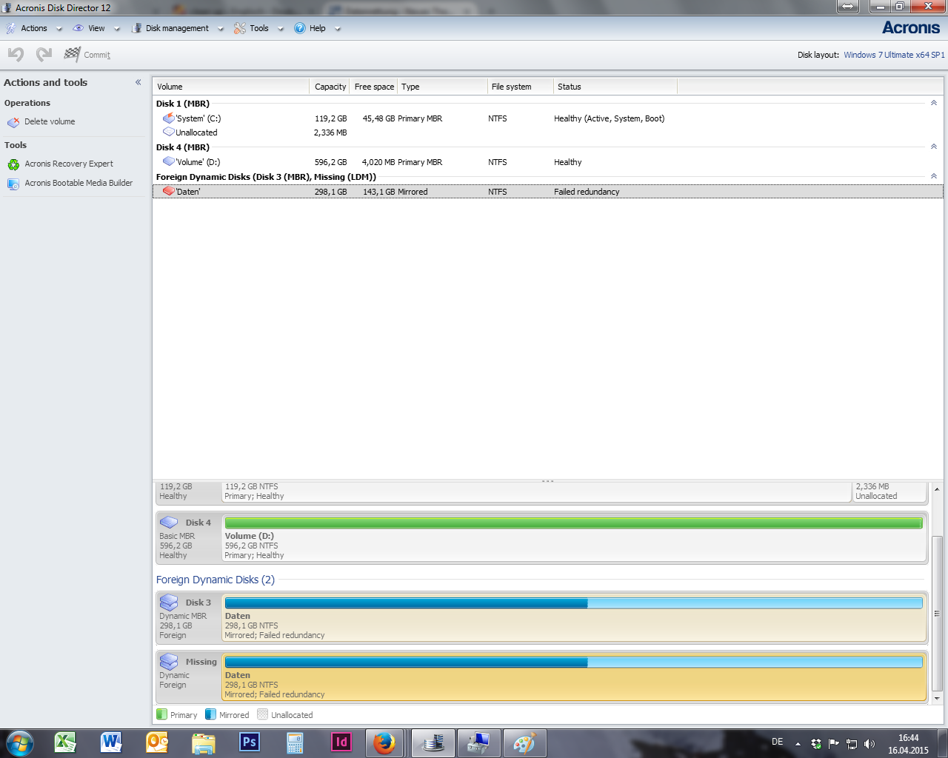Click the Windows Start button
Image resolution: width=948 pixels, height=758 pixels.
[19, 742]
